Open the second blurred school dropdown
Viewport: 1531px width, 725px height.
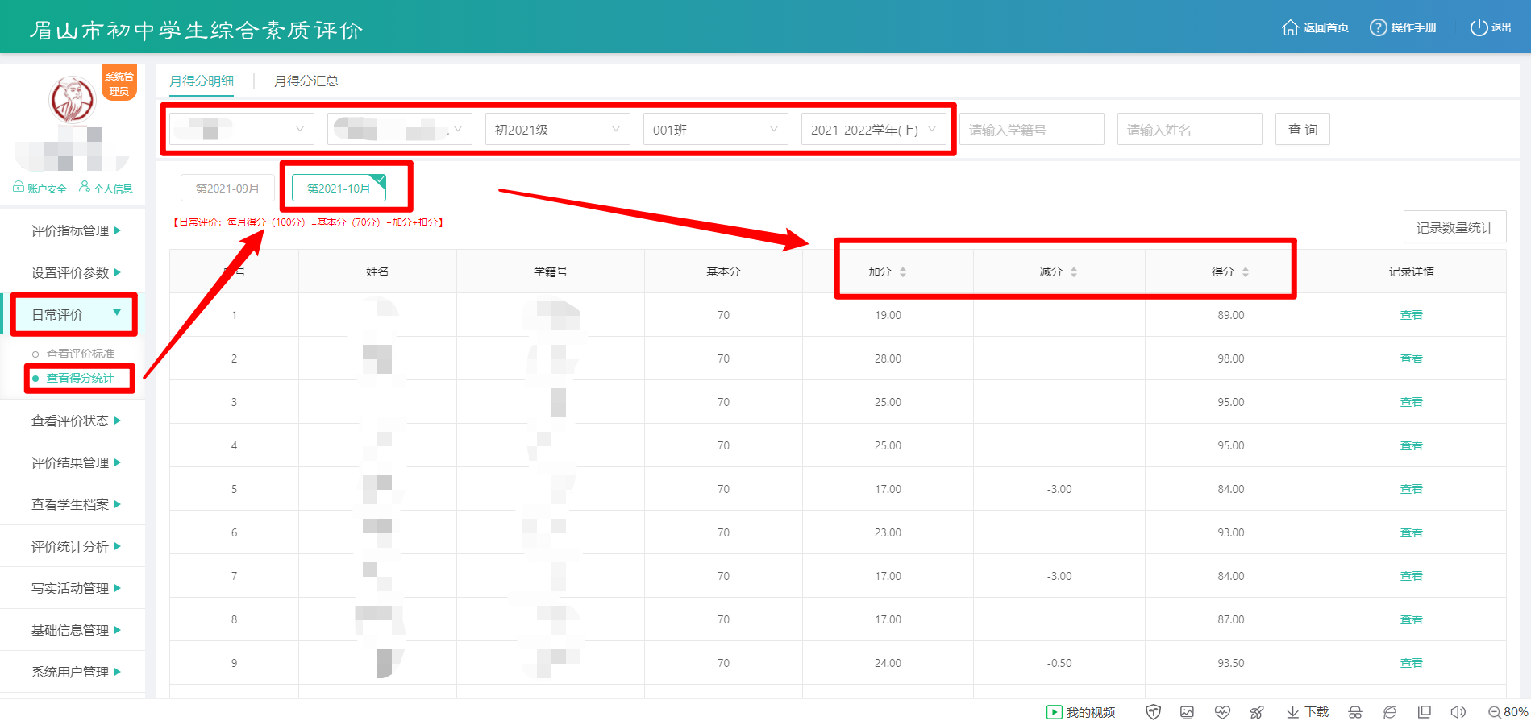point(399,129)
